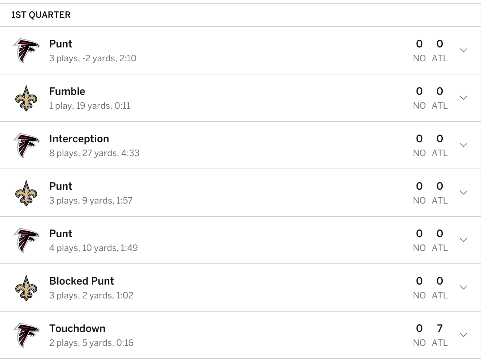Image resolution: width=481 pixels, height=359 pixels.
Task: Click the Touchdown drive title
Action: click(77, 328)
